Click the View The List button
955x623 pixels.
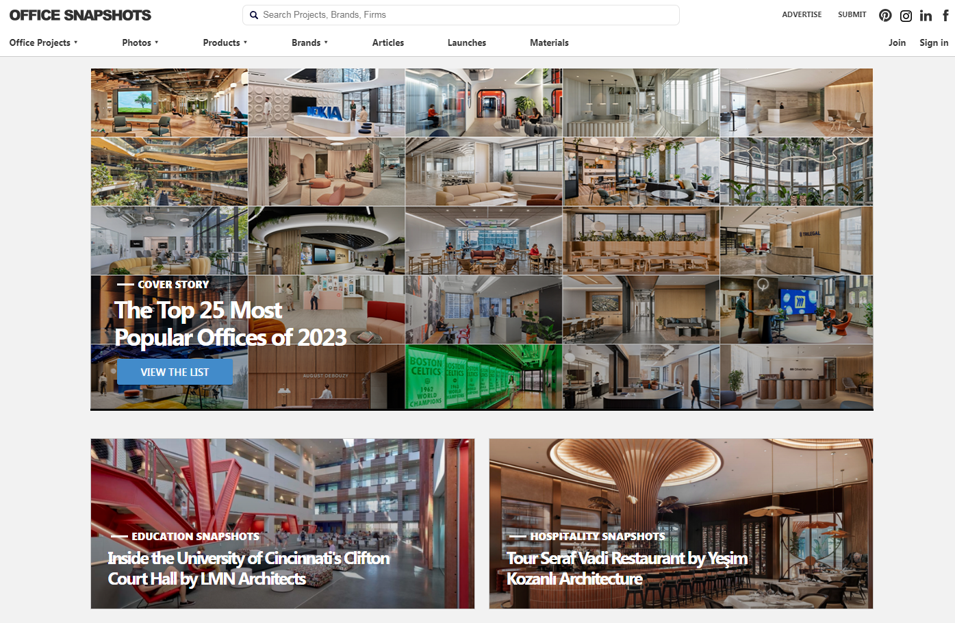175,372
